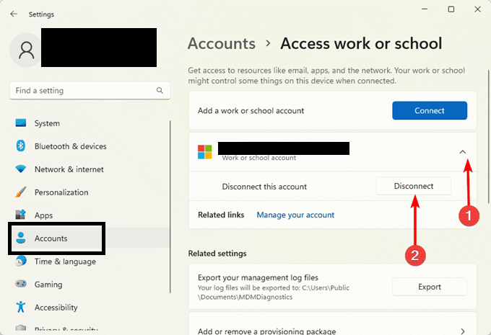
Task: Click the sidebar navigation scrollbar
Action: 170,207
